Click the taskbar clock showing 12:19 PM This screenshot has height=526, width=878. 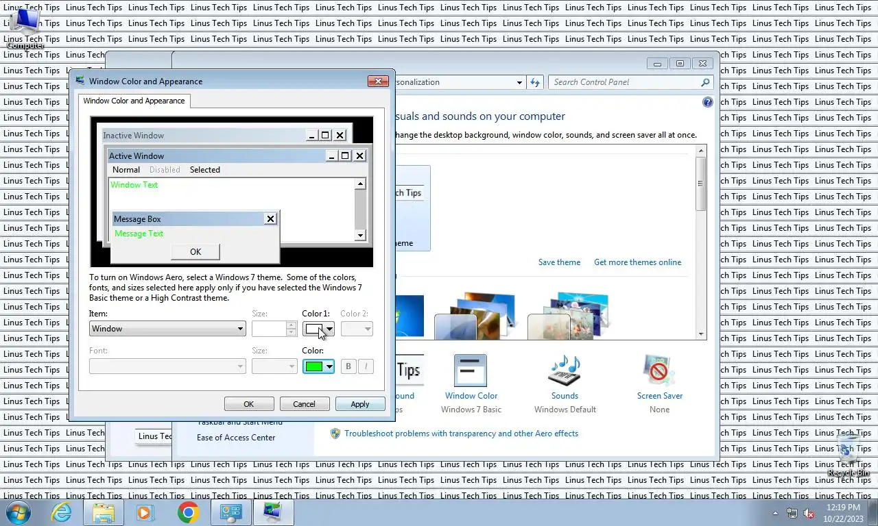coord(843,508)
